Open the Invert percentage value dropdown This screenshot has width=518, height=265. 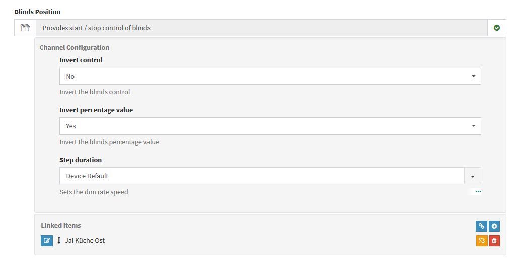click(270, 126)
